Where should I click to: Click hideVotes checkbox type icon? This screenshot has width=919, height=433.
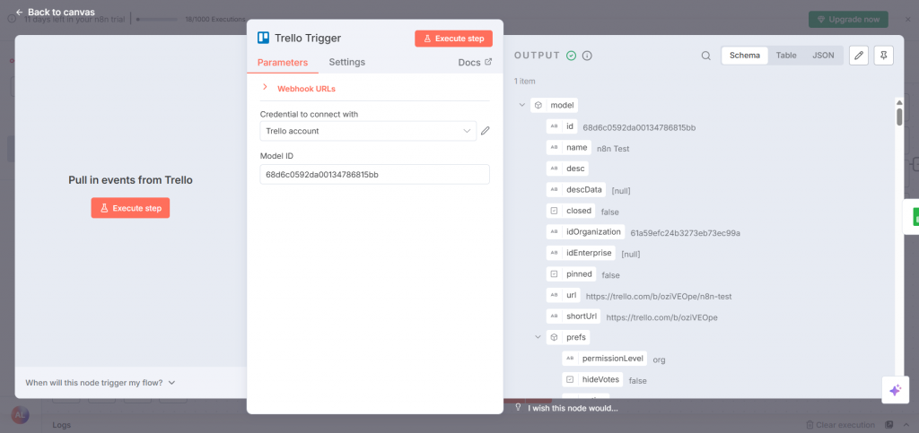pos(570,380)
